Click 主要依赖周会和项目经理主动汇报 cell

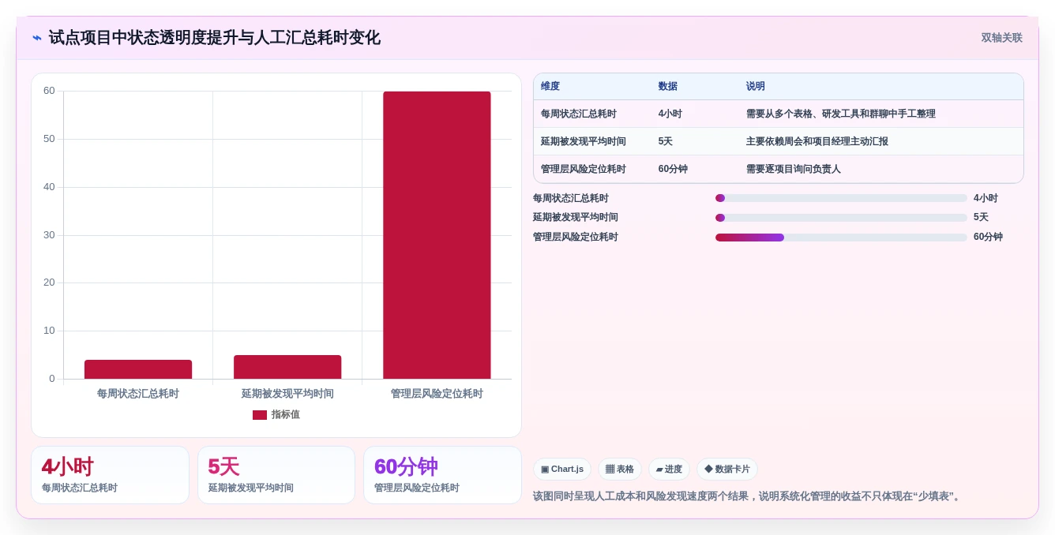point(817,142)
